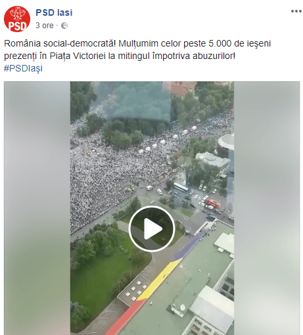The width and height of the screenshot is (303, 335).
Task: Open the post options three-dot menu
Action: tap(296, 11)
